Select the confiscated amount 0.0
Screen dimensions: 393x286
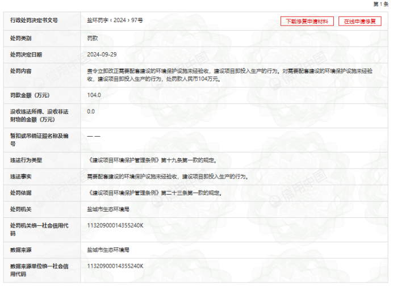[x=91, y=112]
